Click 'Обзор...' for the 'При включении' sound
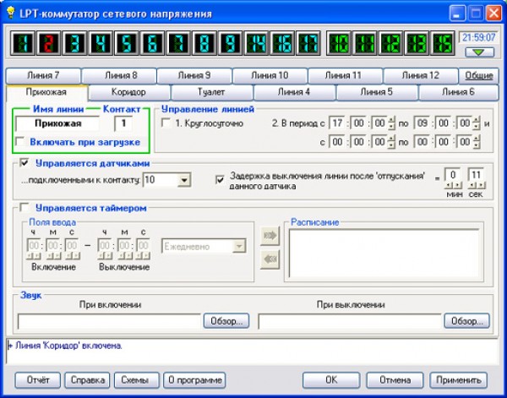The height and width of the screenshot is (398, 507). [x=226, y=321]
